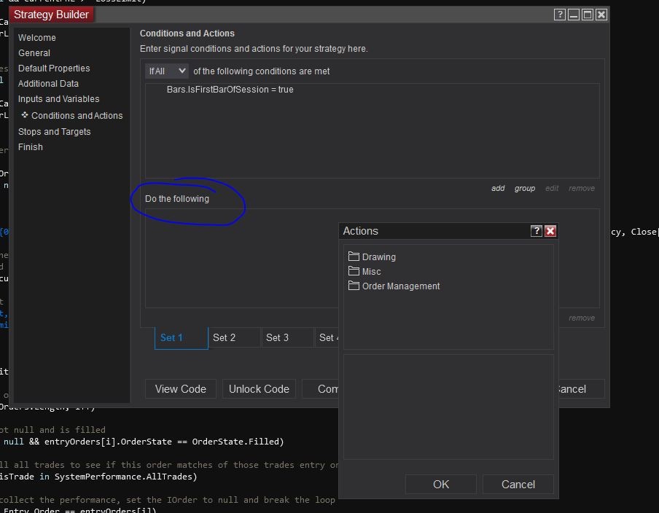This screenshot has width=659, height=513.
Task: Open the Order Management folder
Action: click(x=400, y=286)
